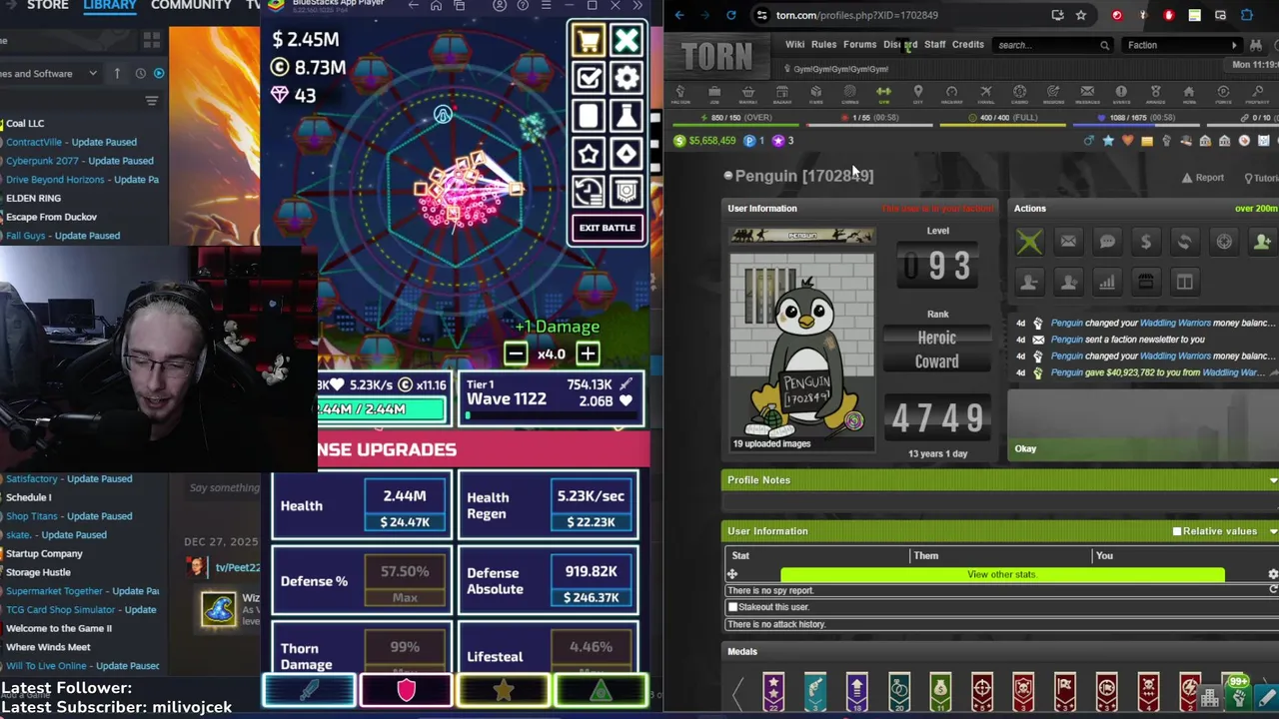Screen dimensions: 1279x719
Task: Click the green X icon in game panel
Action: coord(627,41)
